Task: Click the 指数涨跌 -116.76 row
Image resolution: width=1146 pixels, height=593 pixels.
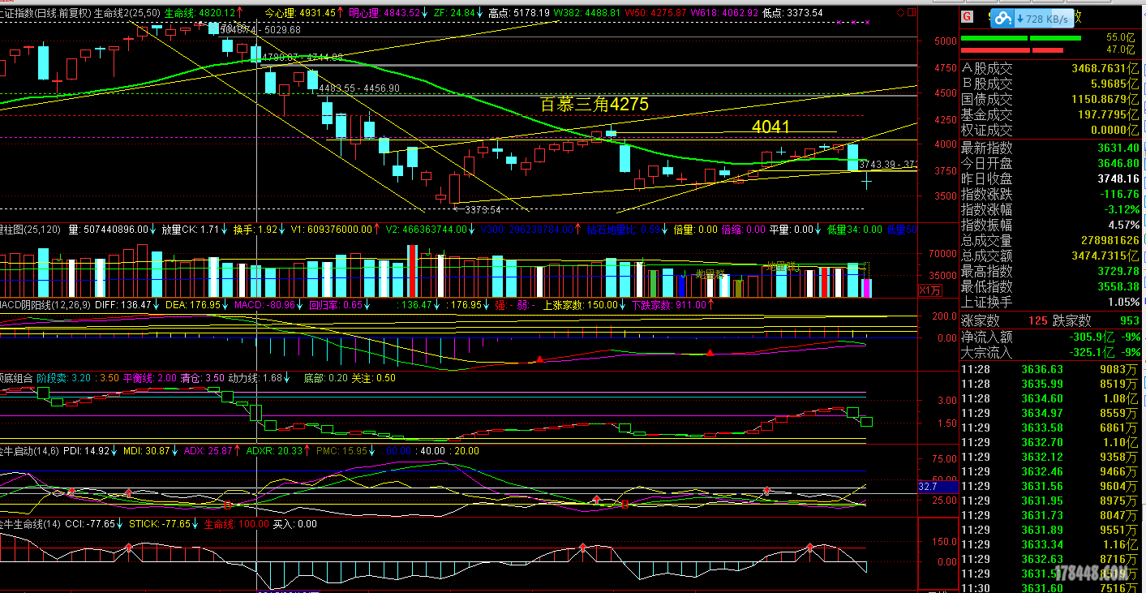Action: [1051, 194]
